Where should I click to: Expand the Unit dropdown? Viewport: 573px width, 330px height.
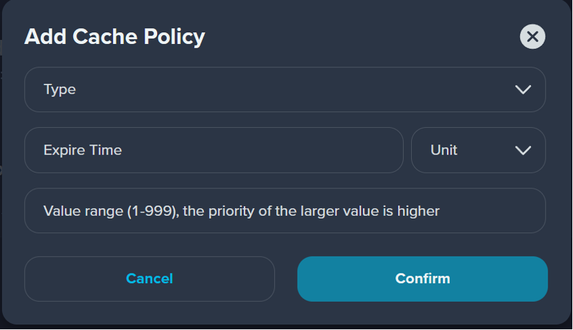click(479, 150)
